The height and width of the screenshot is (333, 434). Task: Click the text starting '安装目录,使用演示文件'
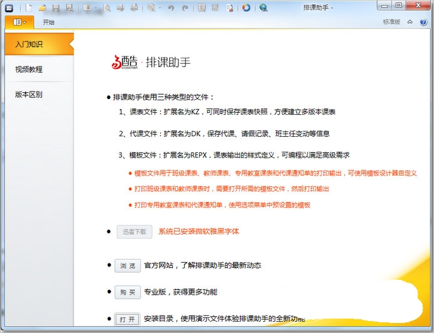point(224,319)
